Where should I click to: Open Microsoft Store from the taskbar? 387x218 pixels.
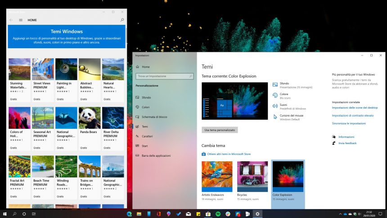coord(208,214)
